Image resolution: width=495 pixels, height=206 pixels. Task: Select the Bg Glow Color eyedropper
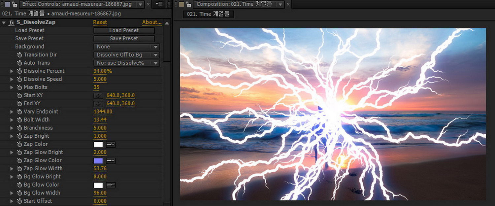pos(111,185)
